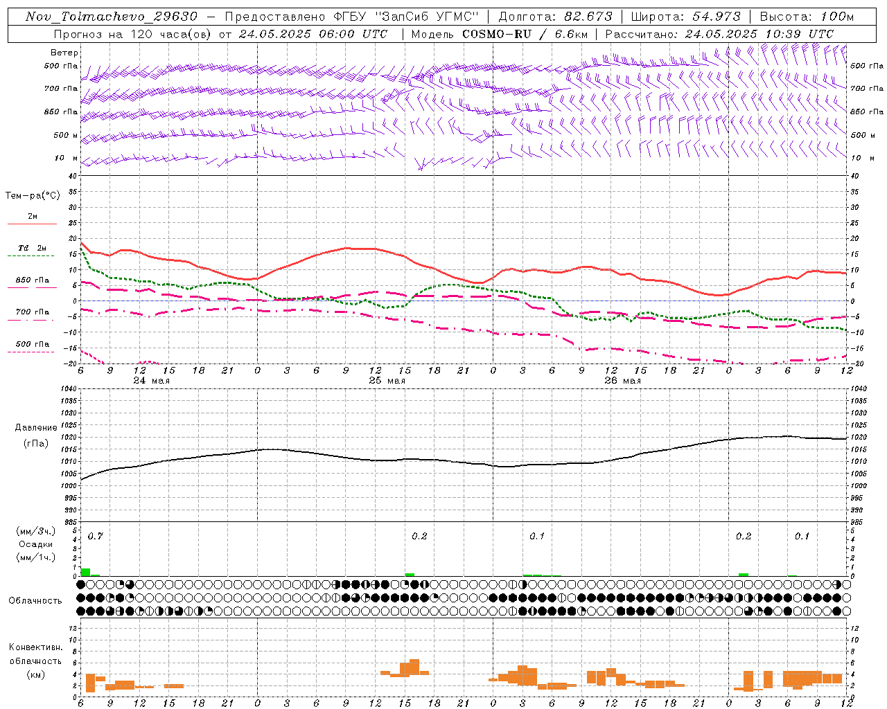Click the tallest green precipitation bar near 0.7
The height and width of the screenshot is (709, 887).
coord(85,572)
